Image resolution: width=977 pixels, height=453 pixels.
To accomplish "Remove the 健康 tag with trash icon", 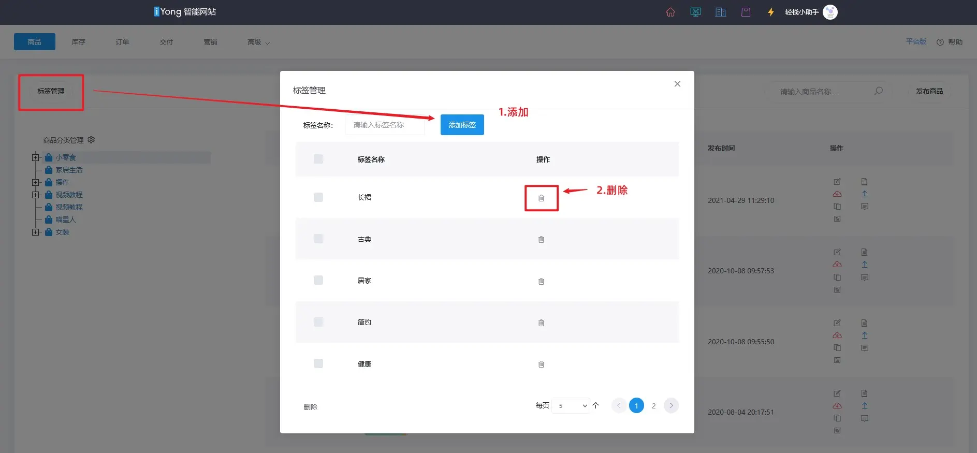I will point(541,364).
